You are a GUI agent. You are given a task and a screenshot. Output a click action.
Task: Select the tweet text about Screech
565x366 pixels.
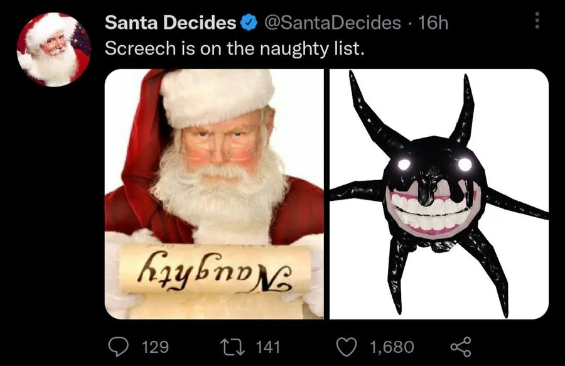[234, 48]
